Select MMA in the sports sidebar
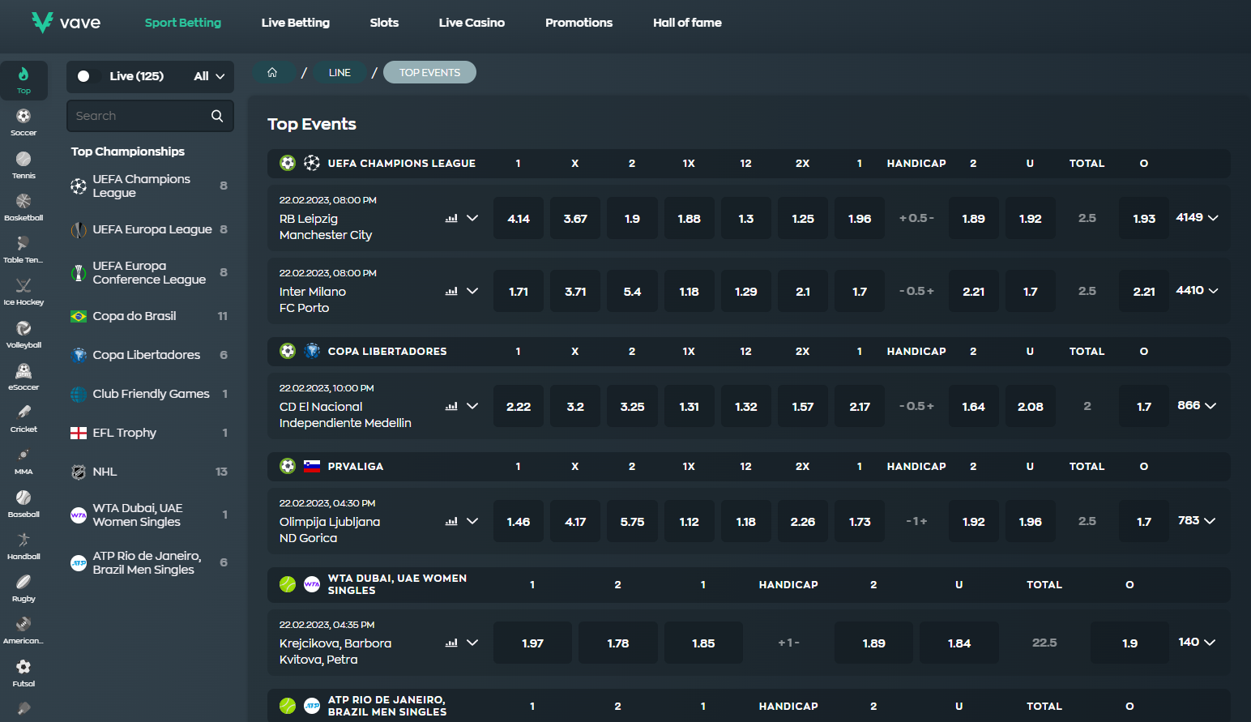This screenshot has width=1251, height=722. (23, 461)
